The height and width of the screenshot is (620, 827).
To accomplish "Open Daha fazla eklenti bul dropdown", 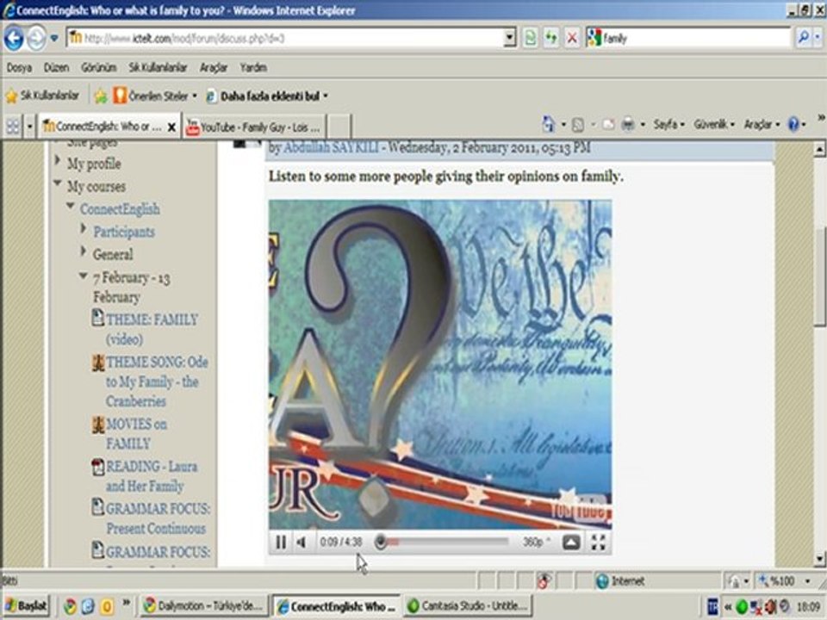I will (267, 96).
